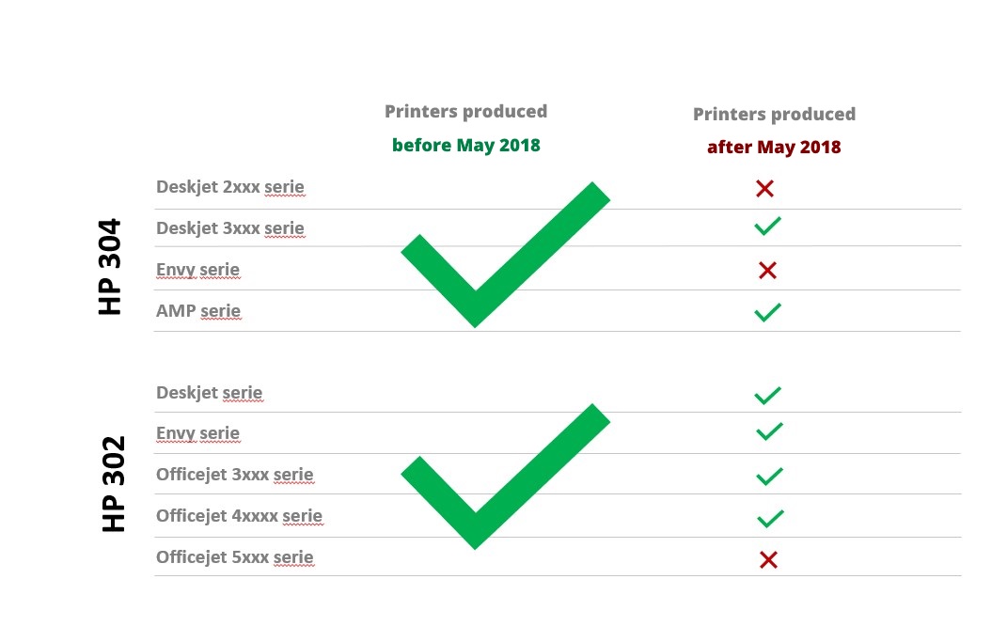Screen dimensions: 1007x626
Task: Click the green check for Officejet 3xxx serie
Action: pos(769,477)
